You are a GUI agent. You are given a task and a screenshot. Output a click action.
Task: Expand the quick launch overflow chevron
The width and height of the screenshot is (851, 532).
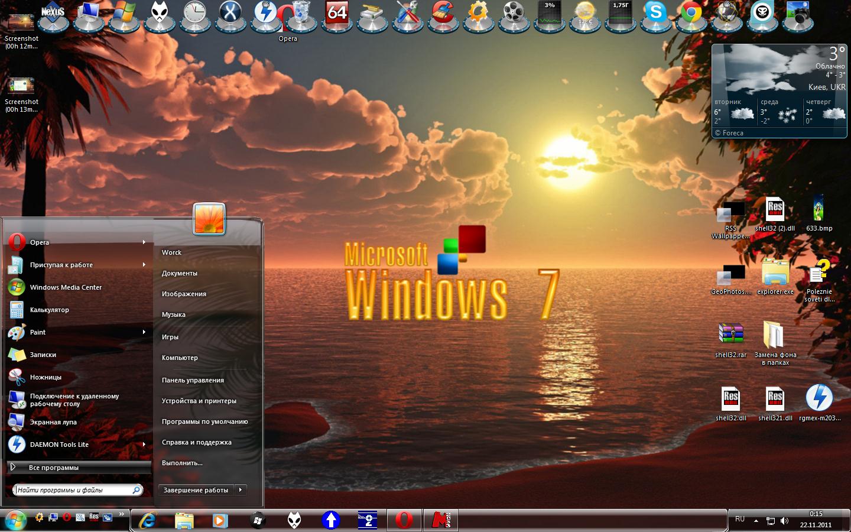pos(122,514)
